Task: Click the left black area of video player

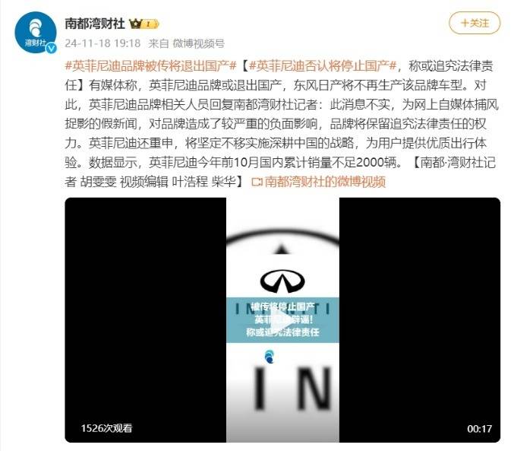Action: click(146, 320)
